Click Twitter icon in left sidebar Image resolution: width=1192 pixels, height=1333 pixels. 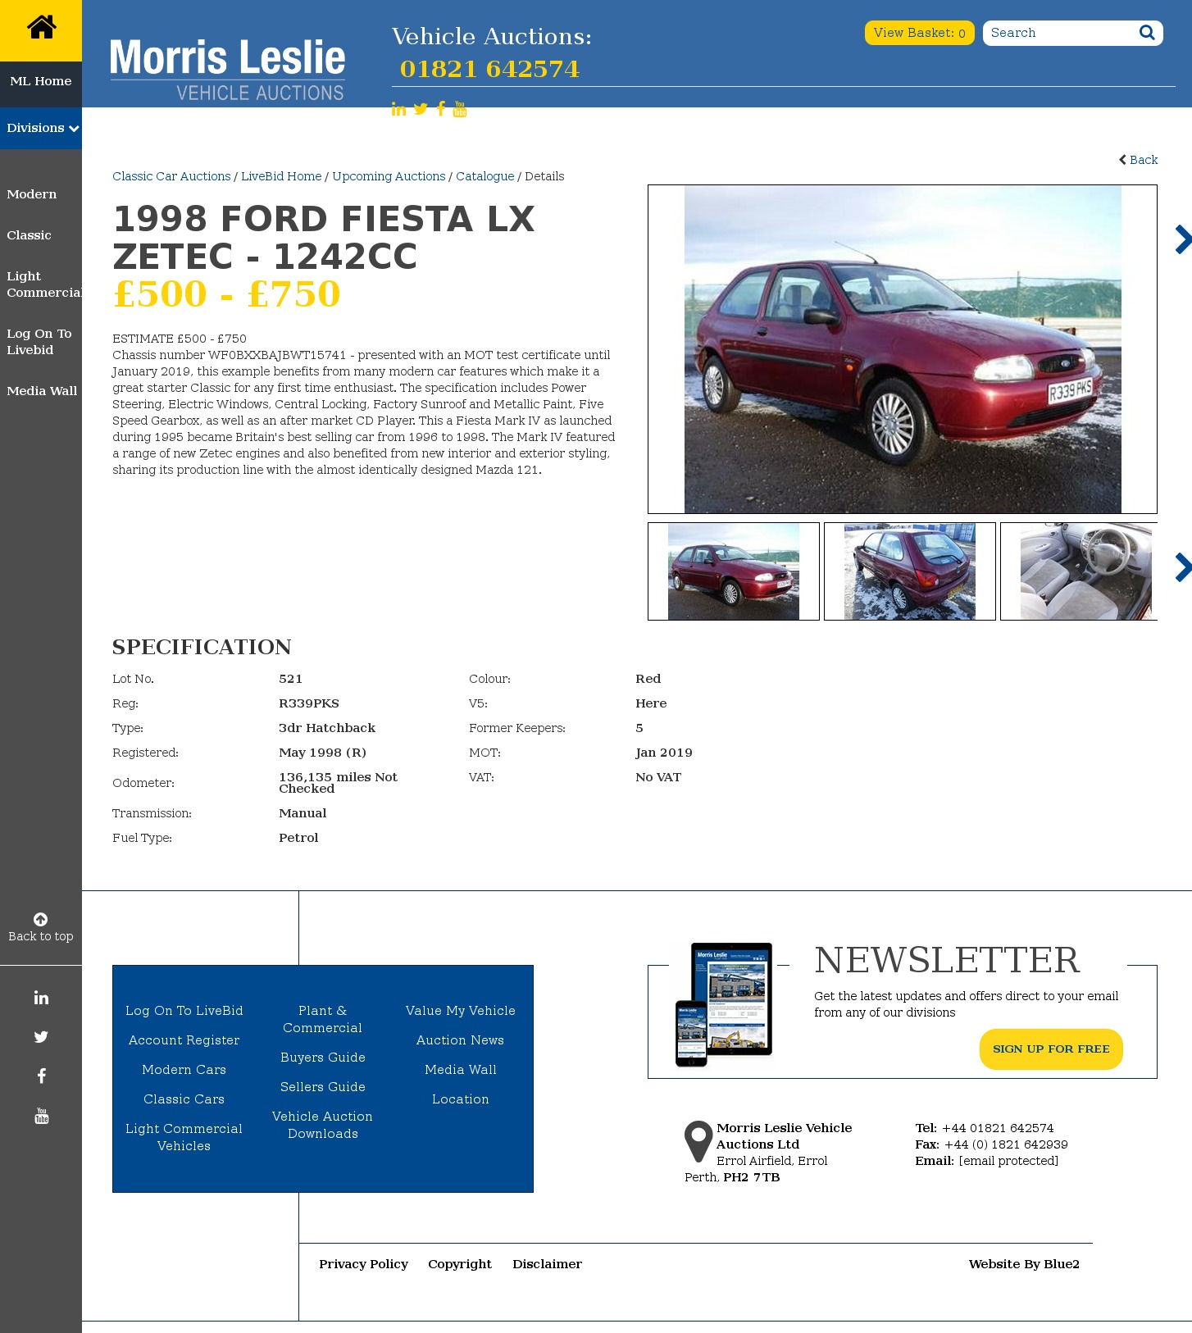[x=41, y=1037]
